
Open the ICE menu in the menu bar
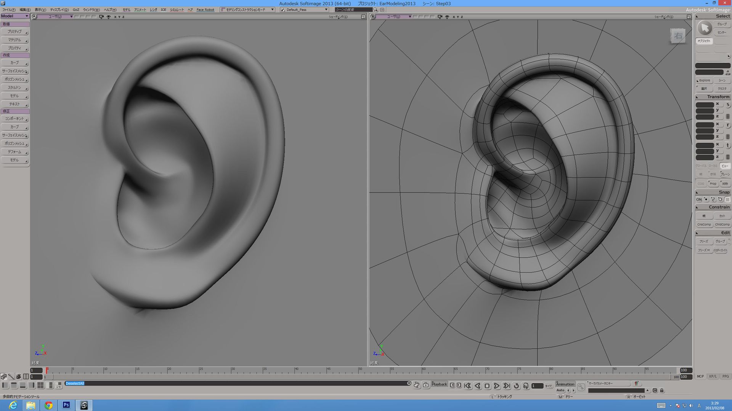163,10
